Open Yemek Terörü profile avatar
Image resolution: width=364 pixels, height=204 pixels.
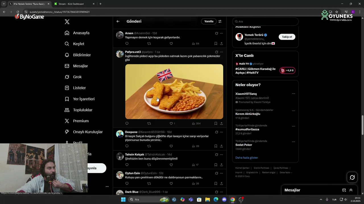tap(239, 37)
